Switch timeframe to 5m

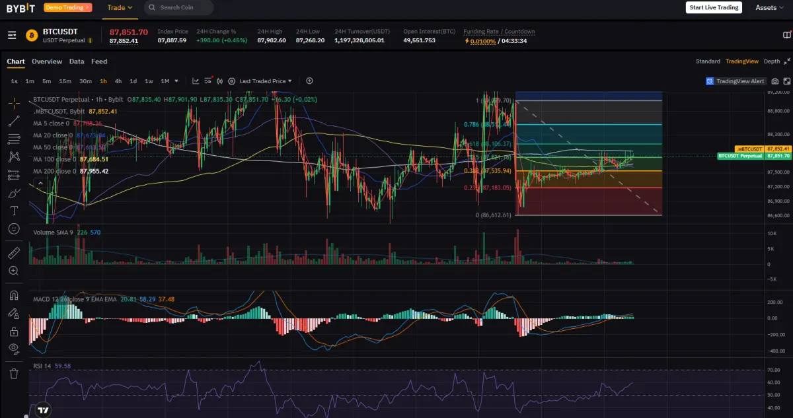point(46,81)
